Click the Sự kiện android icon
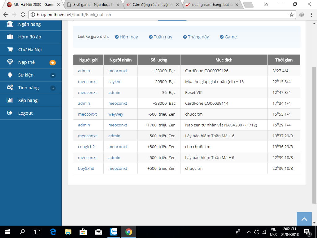This screenshot has width=317, height=238. click(10, 75)
